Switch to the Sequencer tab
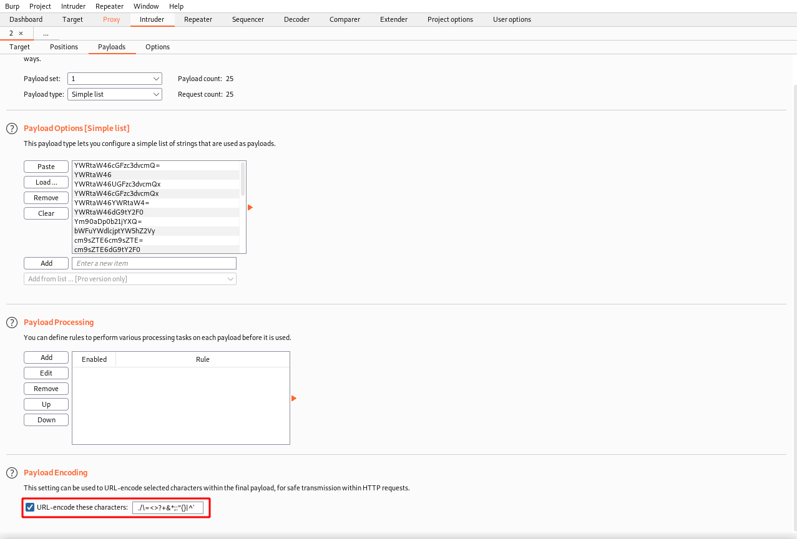 (x=248, y=19)
